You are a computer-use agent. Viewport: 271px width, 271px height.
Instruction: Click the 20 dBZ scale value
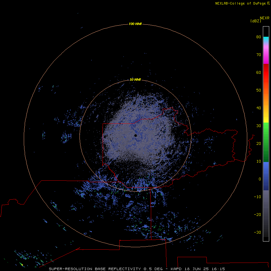tap(259, 143)
